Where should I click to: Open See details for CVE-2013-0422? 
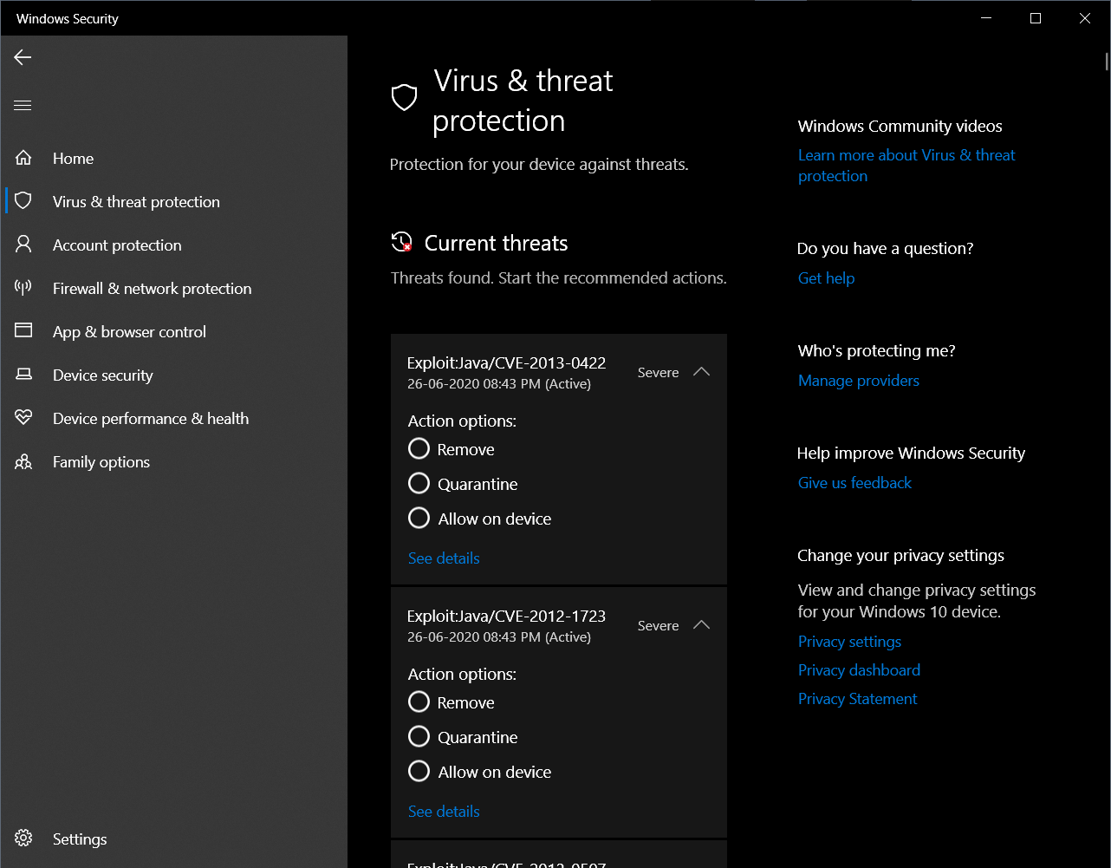coord(444,558)
